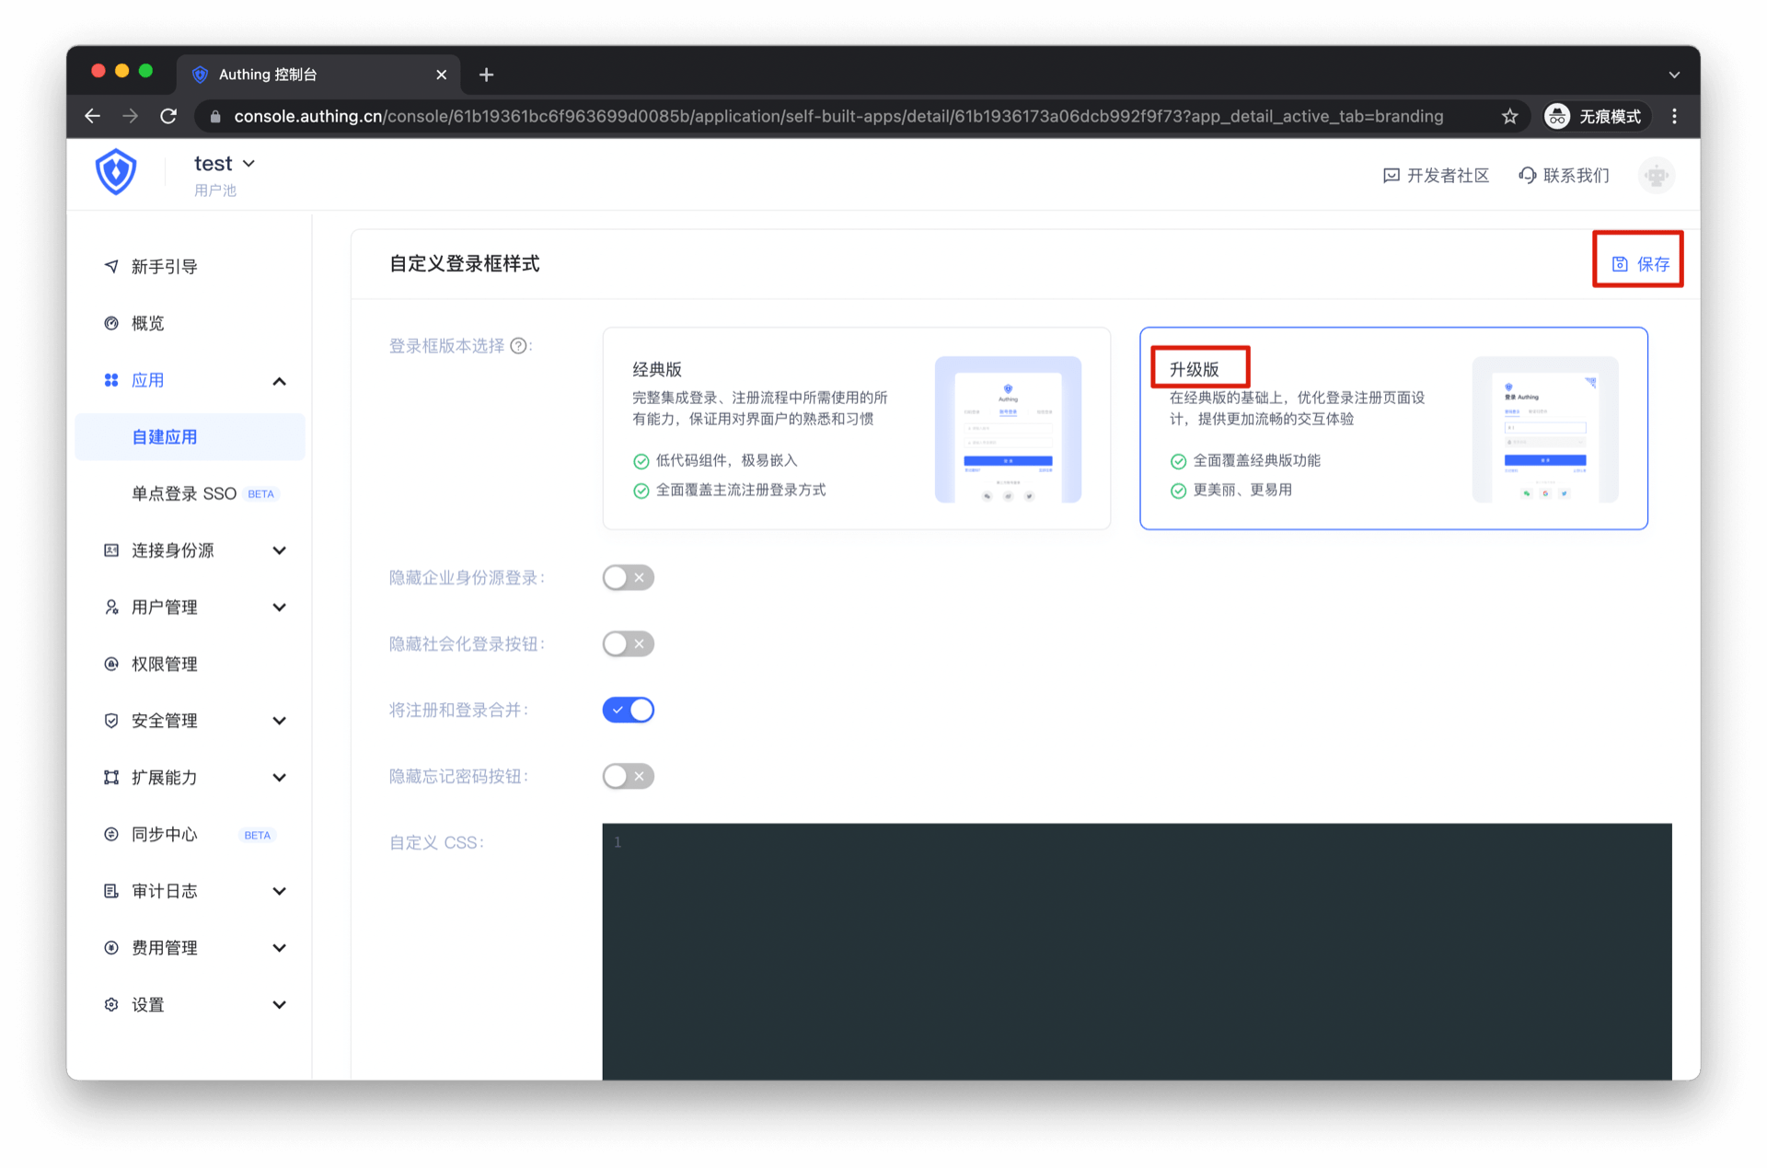1767x1168 pixels.
Task: Collapse the 应用 sidebar section
Action: pos(279,381)
